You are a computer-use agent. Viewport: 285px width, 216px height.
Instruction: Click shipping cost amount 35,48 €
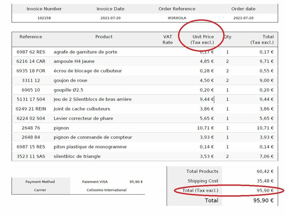(x=265, y=181)
